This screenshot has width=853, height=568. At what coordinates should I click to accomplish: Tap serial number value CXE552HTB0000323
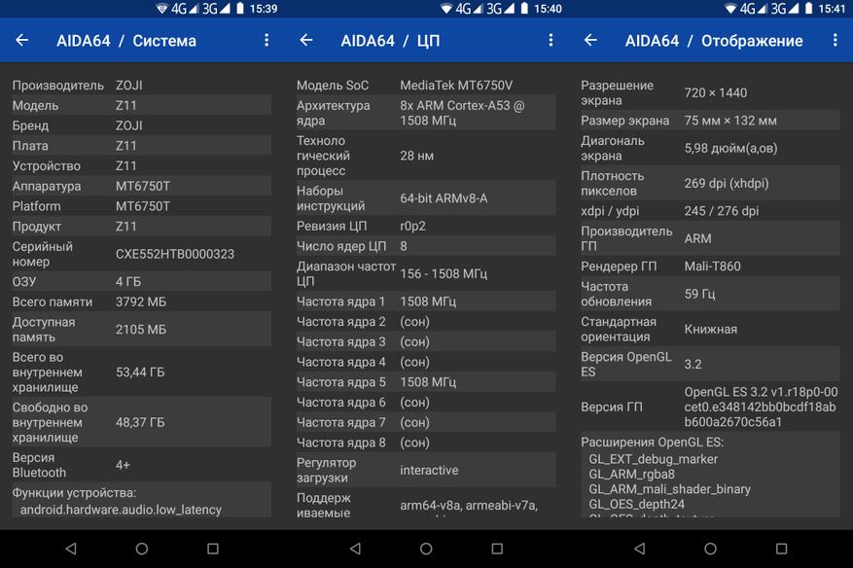coord(175,254)
